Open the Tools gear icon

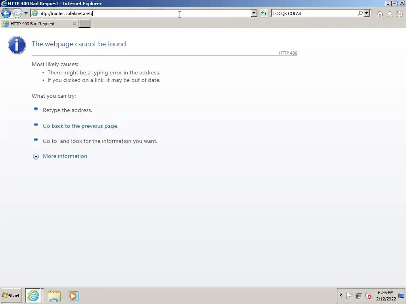400,14
